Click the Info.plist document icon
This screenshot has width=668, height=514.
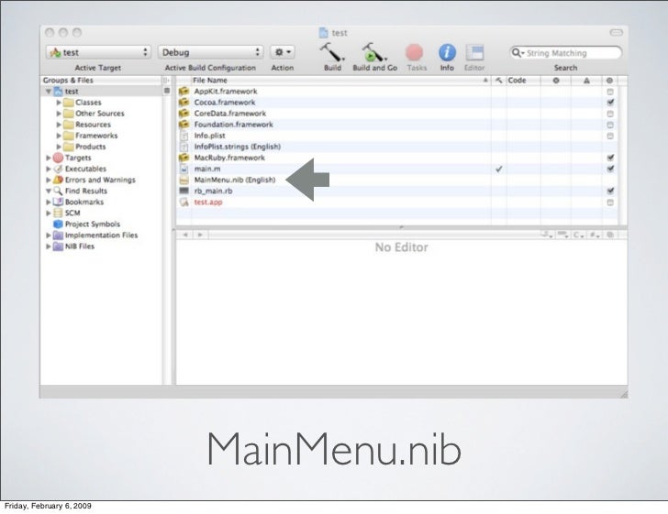click(x=184, y=136)
